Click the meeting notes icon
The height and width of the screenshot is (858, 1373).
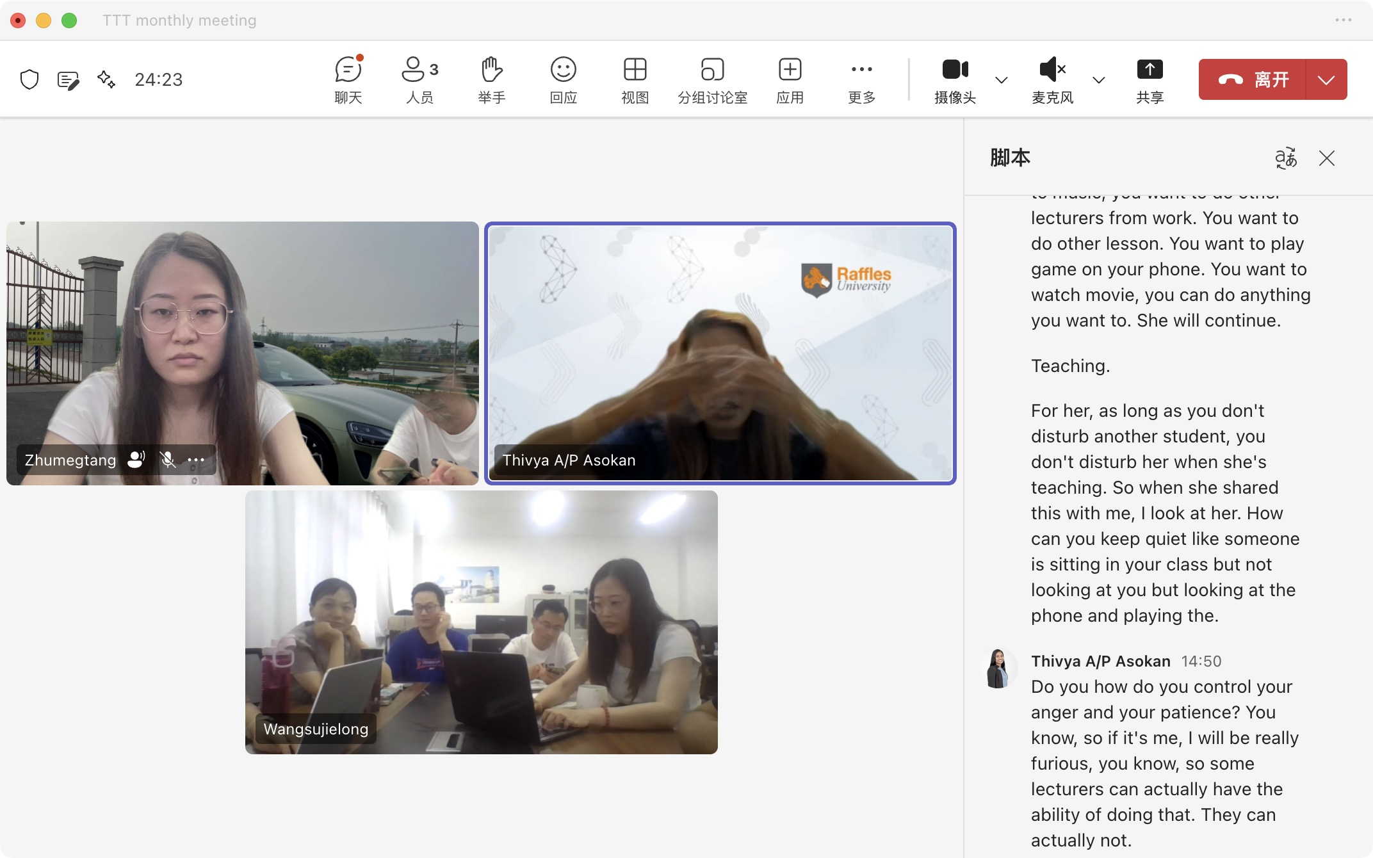68,79
